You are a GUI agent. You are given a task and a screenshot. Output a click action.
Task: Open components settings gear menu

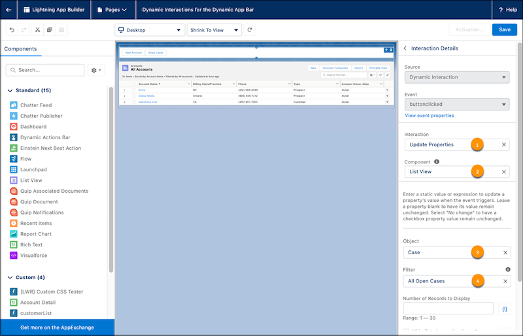(96, 70)
